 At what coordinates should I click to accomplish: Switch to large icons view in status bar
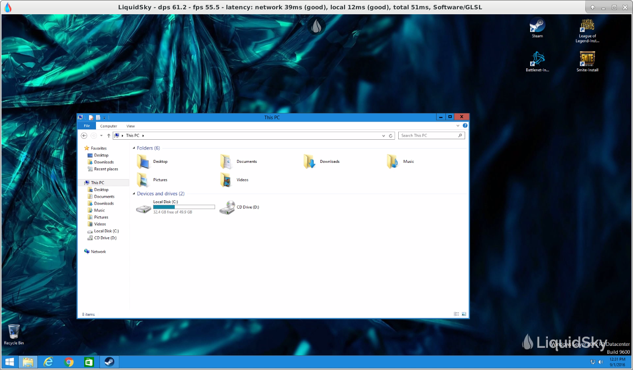tap(464, 314)
